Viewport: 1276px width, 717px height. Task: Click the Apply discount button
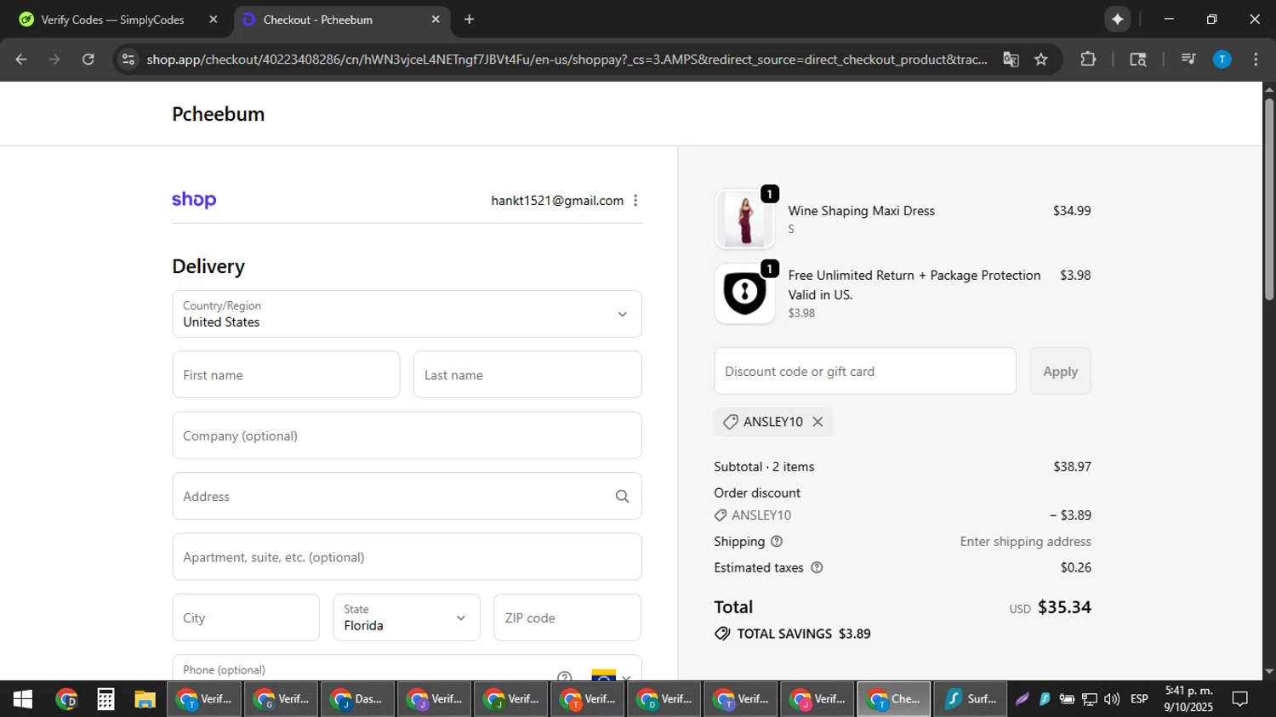[x=1060, y=371]
